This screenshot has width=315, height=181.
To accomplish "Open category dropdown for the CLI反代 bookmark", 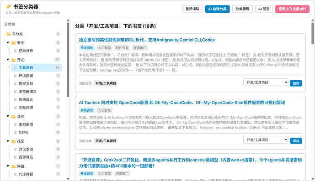I will coord(266,83).
